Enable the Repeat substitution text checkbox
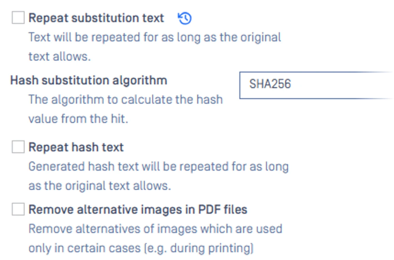 (18, 18)
